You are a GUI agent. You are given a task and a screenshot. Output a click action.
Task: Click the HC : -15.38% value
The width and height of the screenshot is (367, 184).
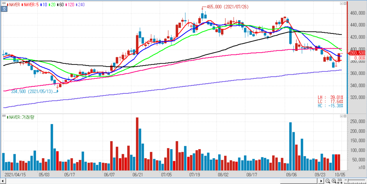pyautogui.click(x=330, y=106)
